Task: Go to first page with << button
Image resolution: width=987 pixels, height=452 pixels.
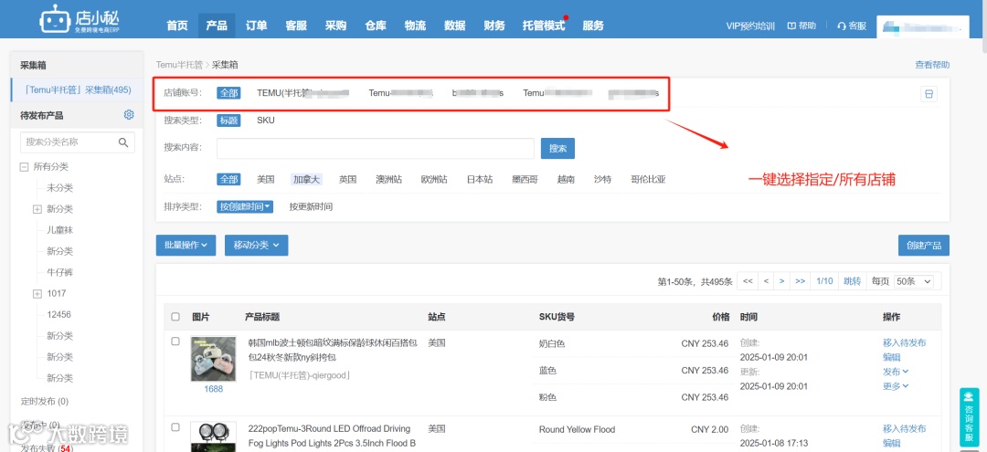Action: [x=748, y=281]
